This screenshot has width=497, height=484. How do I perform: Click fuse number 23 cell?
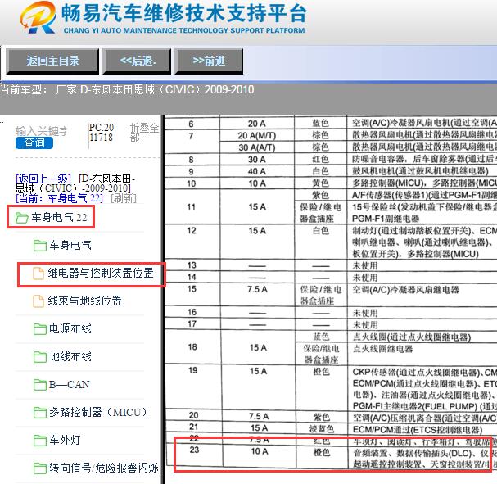click(194, 450)
